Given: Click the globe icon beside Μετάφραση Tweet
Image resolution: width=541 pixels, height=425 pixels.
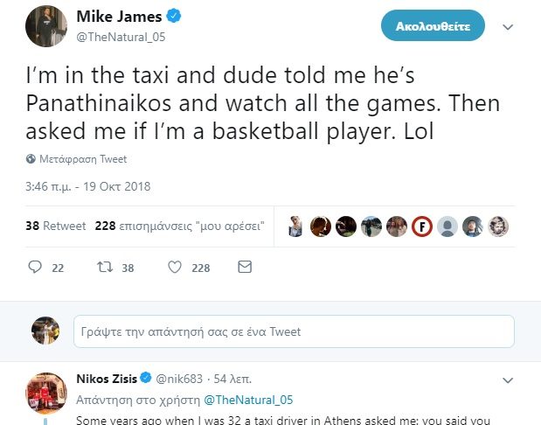Looking at the screenshot, I should coord(31,159).
